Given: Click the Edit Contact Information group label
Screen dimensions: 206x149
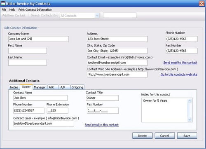Looking at the screenshot, I should coord(21,28).
